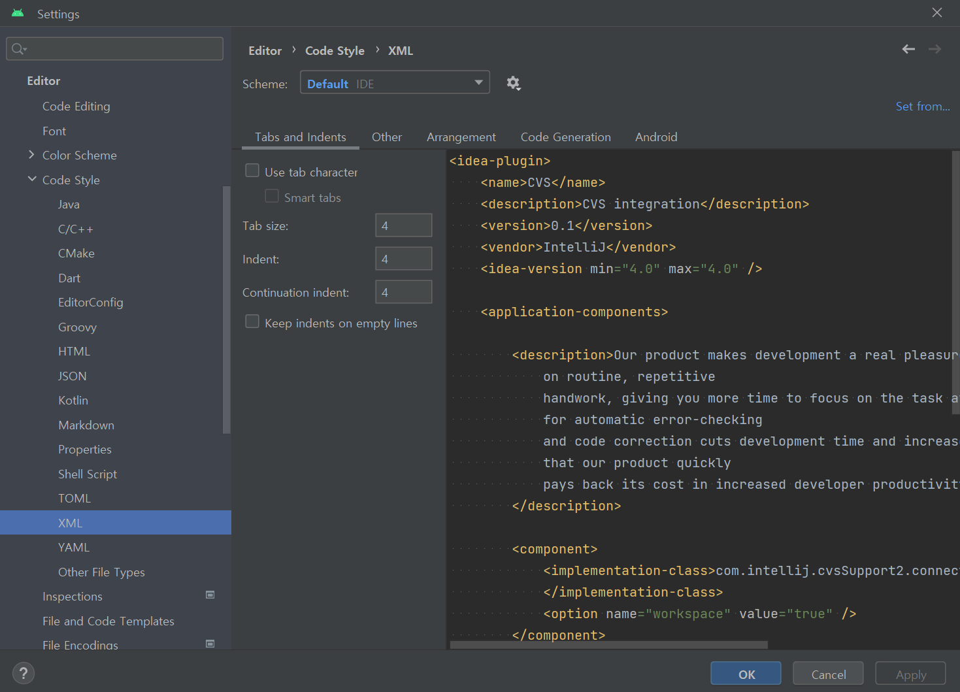Image resolution: width=960 pixels, height=692 pixels.
Task: Switch to the Tabs and Indents tab
Action: (301, 137)
